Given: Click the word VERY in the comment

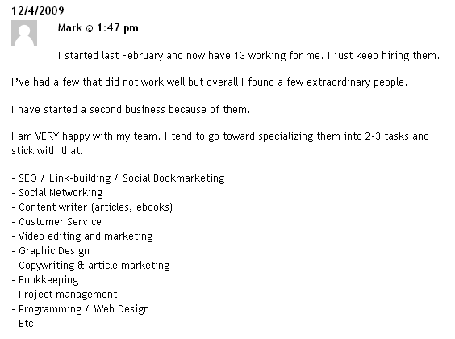Looking at the screenshot, I should pyautogui.click(x=47, y=136).
